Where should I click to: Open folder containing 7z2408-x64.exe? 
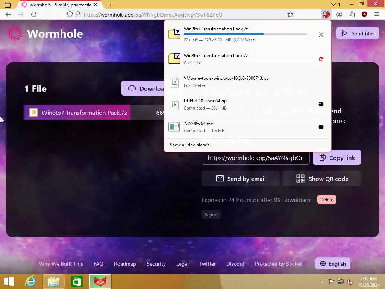pyautogui.click(x=321, y=127)
